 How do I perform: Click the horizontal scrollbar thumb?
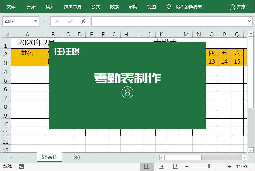(x=183, y=158)
